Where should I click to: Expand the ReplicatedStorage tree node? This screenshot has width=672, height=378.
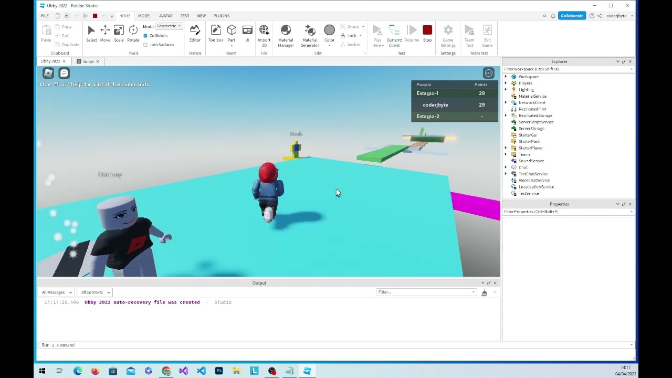[x=506, y=115]
